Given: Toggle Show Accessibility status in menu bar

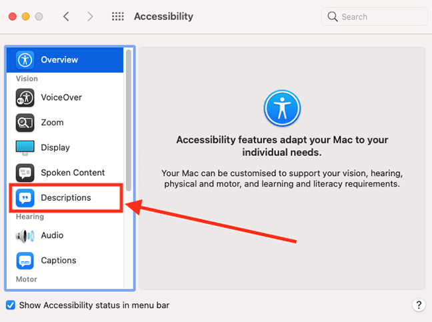Looking at the screenshot, I should pyautogui.click(x=11, y=305).
